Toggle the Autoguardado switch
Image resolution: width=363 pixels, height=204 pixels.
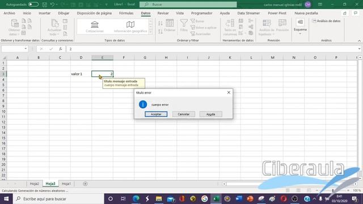33,5
